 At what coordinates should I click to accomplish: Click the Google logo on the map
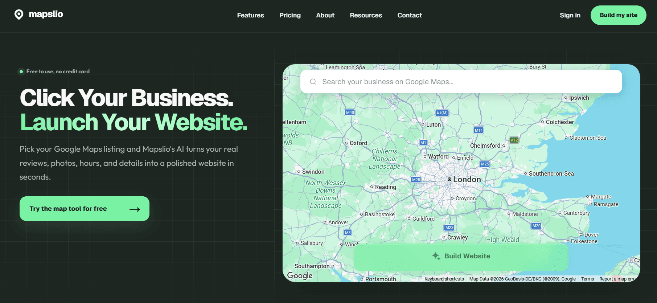[x=300, y=275]
